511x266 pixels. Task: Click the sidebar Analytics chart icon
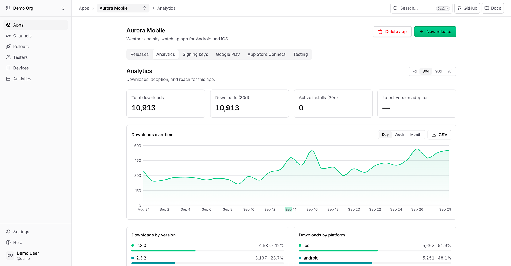[9, 79]
